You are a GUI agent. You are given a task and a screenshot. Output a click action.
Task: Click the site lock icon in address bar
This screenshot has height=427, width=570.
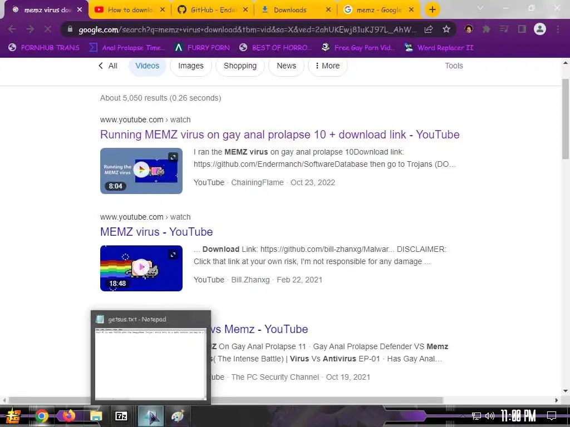[x=70, y=29]
